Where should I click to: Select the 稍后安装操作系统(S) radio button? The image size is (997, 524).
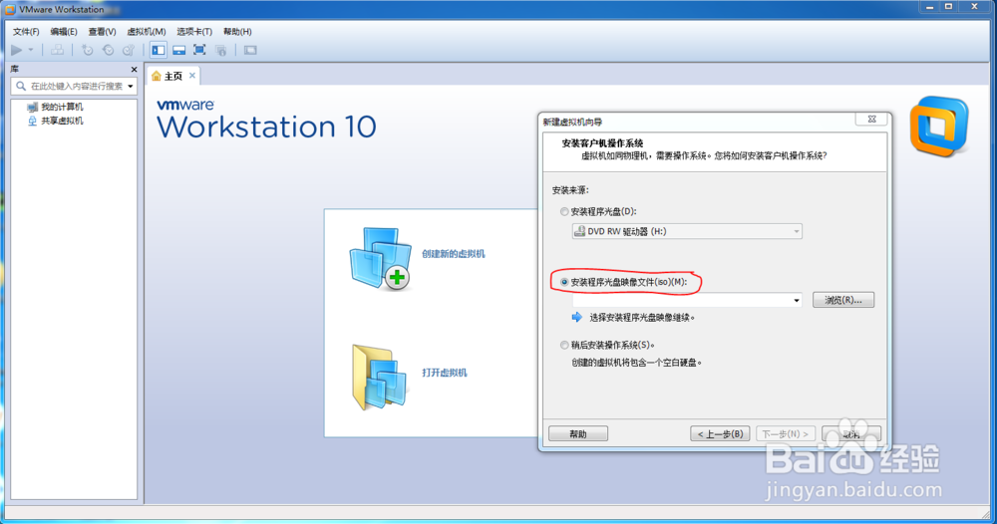[x=564, y=345]
